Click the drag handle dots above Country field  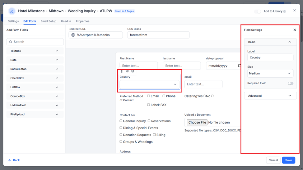click(122, 71)
